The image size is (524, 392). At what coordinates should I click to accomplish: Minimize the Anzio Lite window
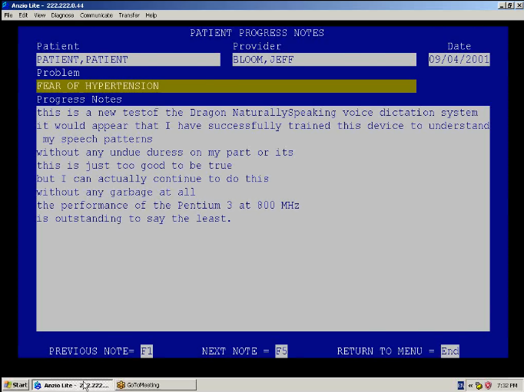[x=502, y=5]
